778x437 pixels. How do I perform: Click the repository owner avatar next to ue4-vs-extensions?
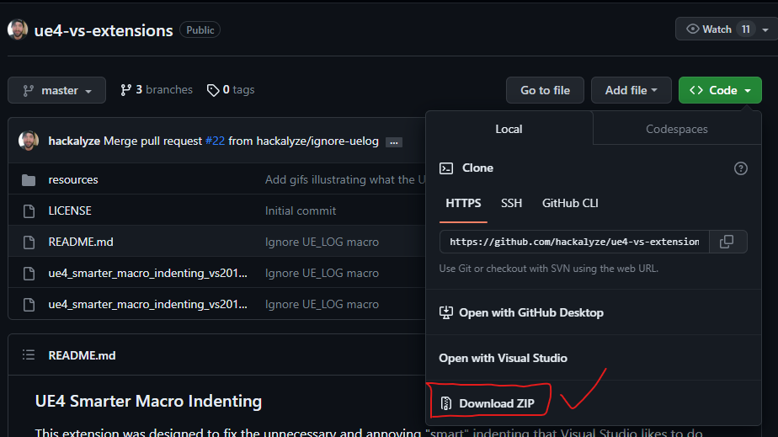click(18, 29)
